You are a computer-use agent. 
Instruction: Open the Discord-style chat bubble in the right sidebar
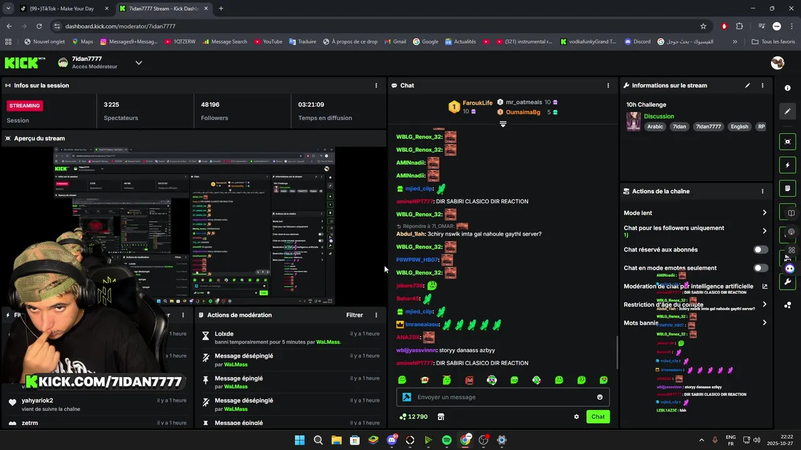790,268
